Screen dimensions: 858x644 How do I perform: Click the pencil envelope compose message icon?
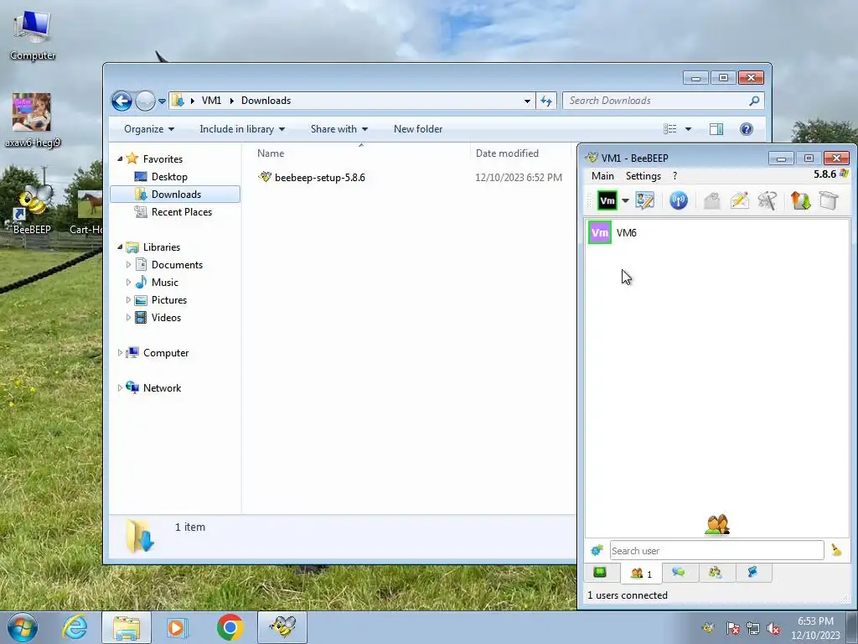tap(739, 200)
